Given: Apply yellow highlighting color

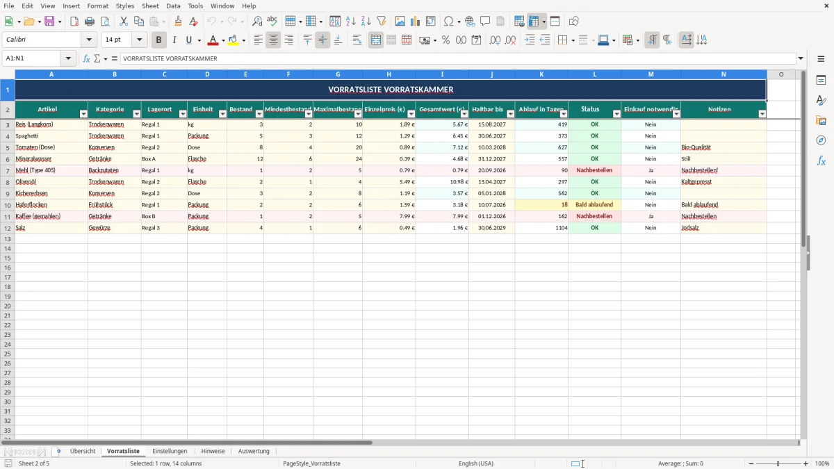Looking at the screenshot, I should coord(234,40).
